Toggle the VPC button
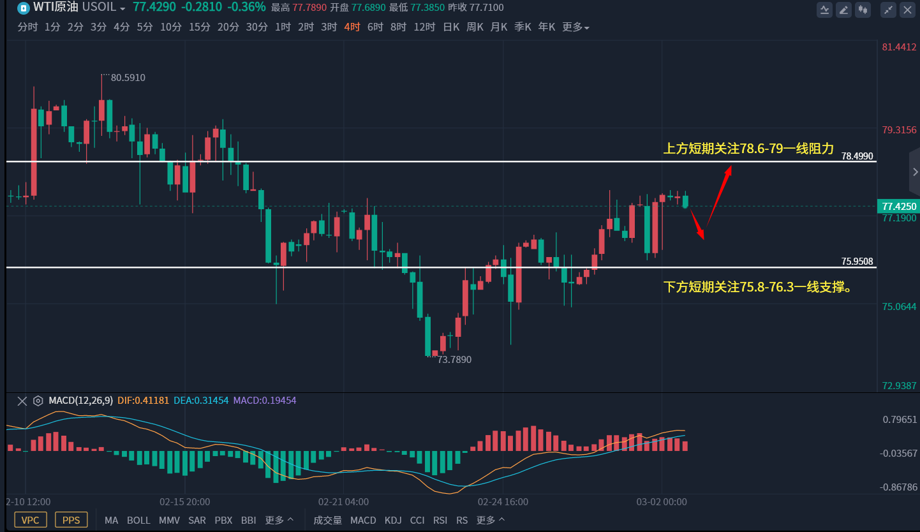Image resolution: width=920 pixels, height=532 pixels. coord(30,520)
